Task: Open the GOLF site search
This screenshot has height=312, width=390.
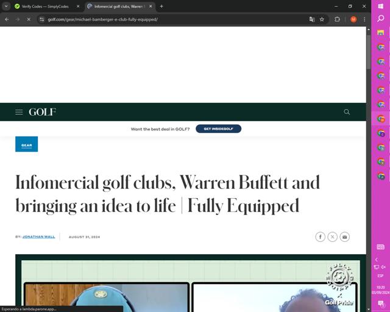Action: click(347, 112)
